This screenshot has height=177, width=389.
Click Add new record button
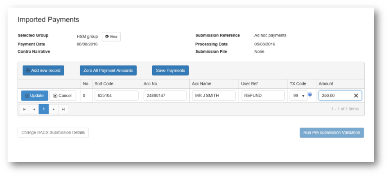(43, 71)
